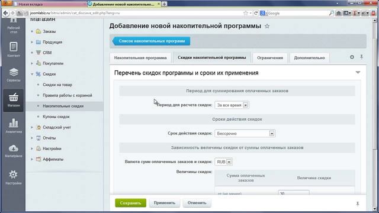The width and height of the screenshot is (379, 213).
Task: Pin the tabs panel pin icon
Action: [x=361, y=57]
